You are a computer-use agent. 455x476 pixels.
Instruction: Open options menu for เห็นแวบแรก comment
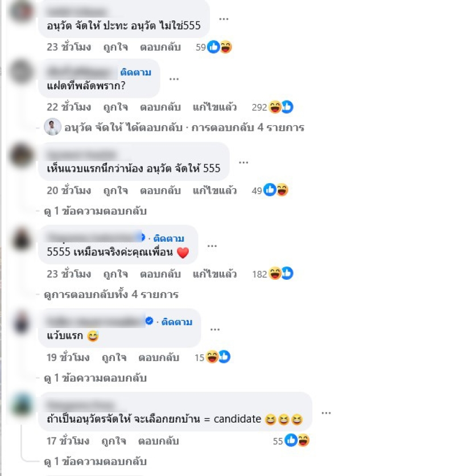pos(243,163)
